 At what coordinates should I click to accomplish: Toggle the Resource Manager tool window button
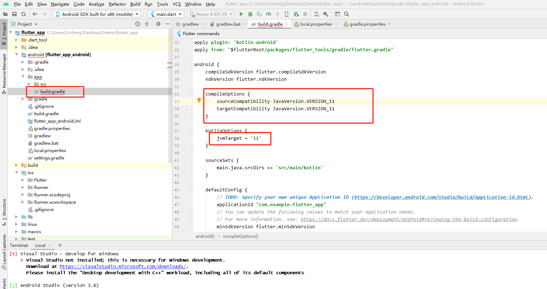coord(4,73)
